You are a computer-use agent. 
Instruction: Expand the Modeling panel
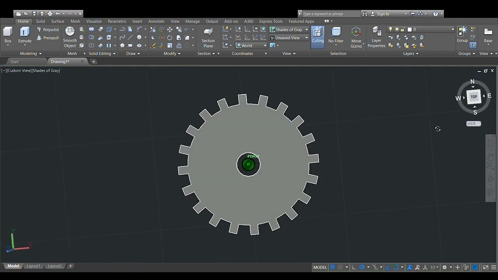click(x=31, y=54)
